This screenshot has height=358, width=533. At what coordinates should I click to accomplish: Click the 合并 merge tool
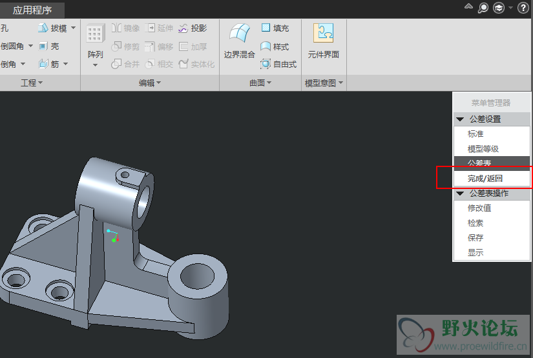(125, 64)
